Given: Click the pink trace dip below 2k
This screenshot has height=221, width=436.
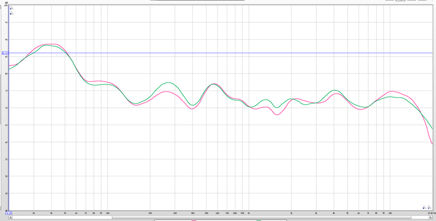Looking at the screenshot, I should [x=277, y=115].
